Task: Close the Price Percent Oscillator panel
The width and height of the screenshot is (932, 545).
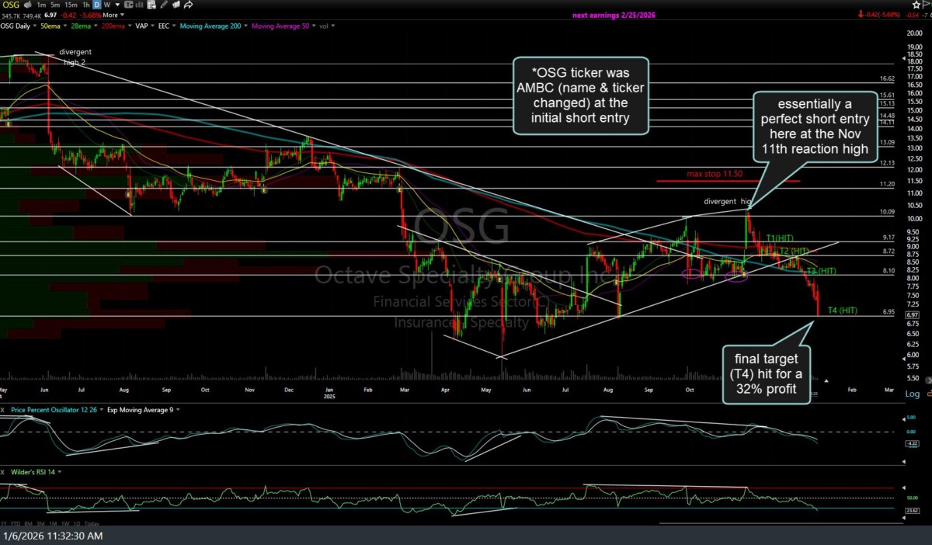Action: click(3, 409)
